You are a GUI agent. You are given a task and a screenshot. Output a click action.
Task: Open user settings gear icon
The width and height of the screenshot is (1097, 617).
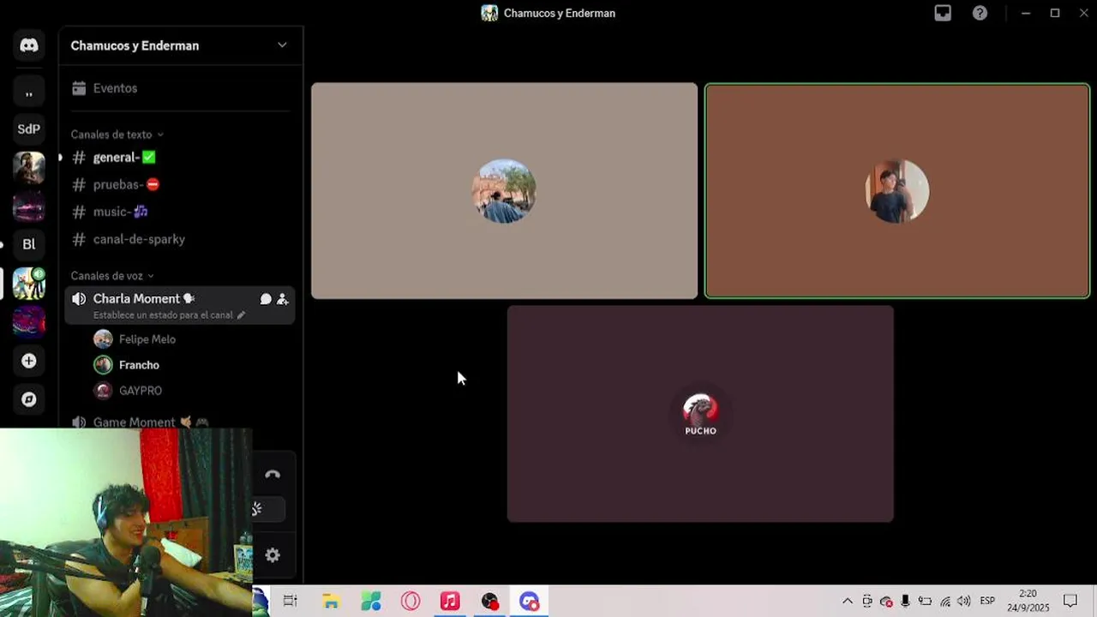273,555
